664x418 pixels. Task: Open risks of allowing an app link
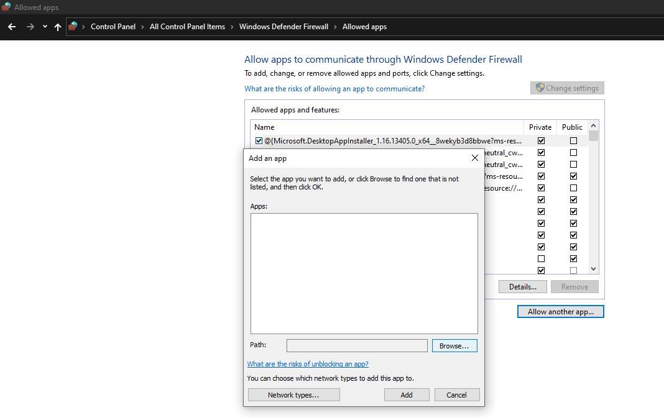pyautogui.click(x=334, y=88)
